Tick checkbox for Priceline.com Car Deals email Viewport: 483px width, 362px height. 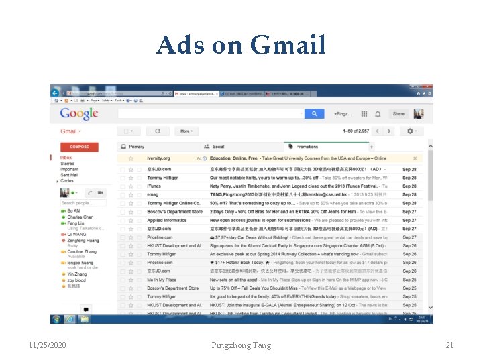(123, 237)
